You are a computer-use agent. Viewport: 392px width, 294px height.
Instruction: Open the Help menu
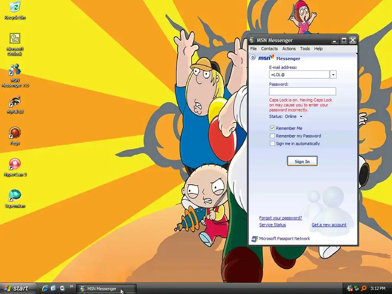coord(318,49)
